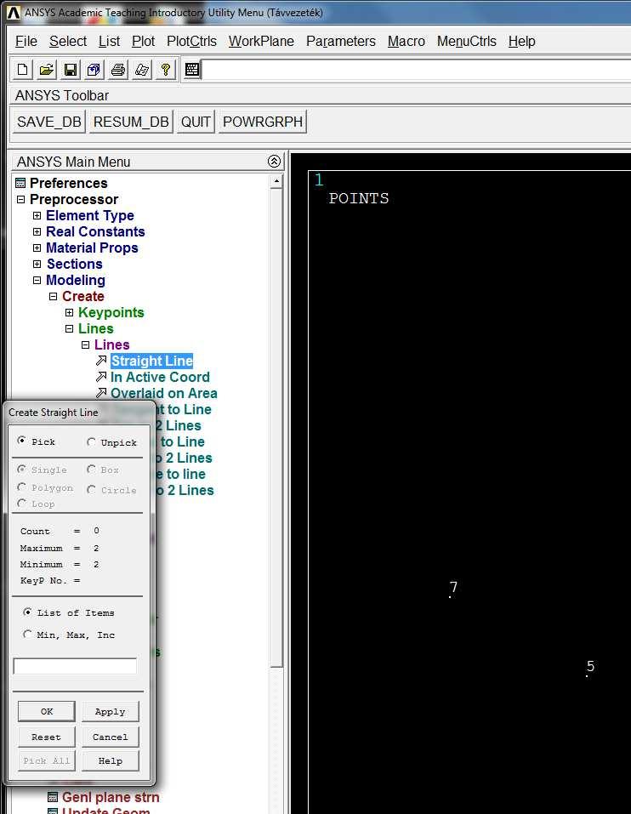Click OK in Create Straight Line dialog
This screenshot has width=631, height=814.
click(x=47, y=711)
